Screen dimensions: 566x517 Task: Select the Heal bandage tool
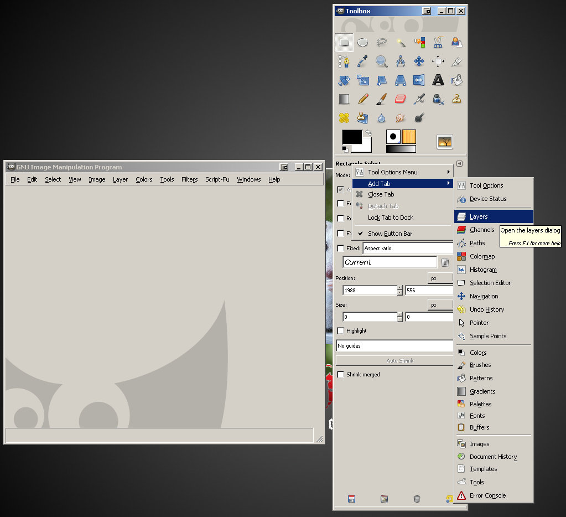click(x=344, y=118)
